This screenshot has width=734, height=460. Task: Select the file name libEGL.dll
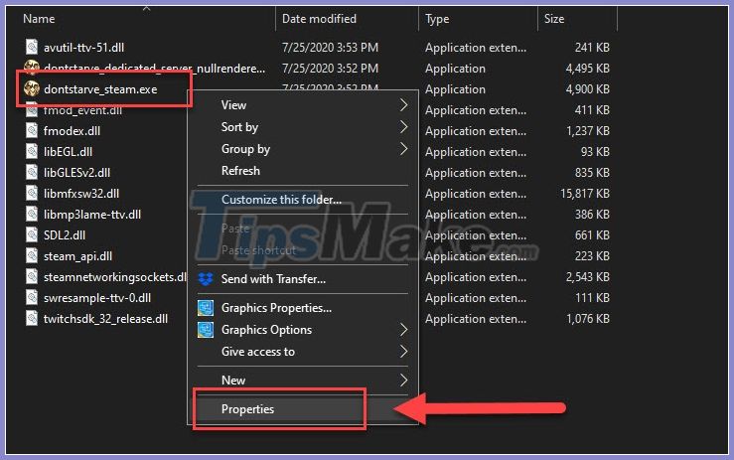pos(68,152)
